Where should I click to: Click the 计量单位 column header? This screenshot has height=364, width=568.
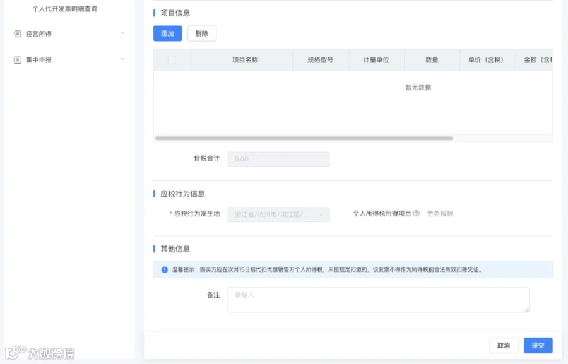[376, 60]
